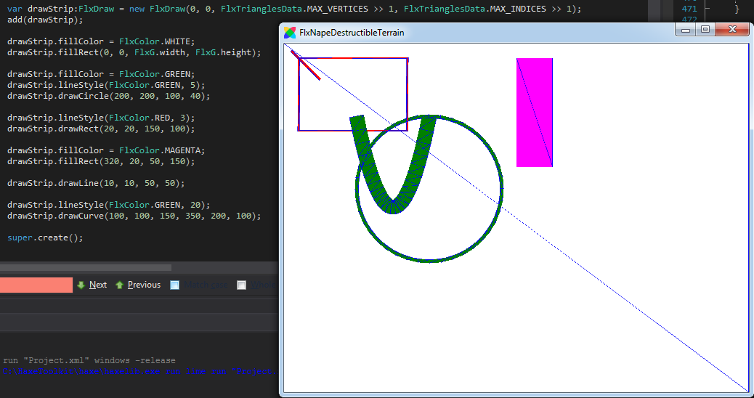Click the line number 471 in the gutter
This screenshot has width=754, height=398.
click(x=689, y=9)
